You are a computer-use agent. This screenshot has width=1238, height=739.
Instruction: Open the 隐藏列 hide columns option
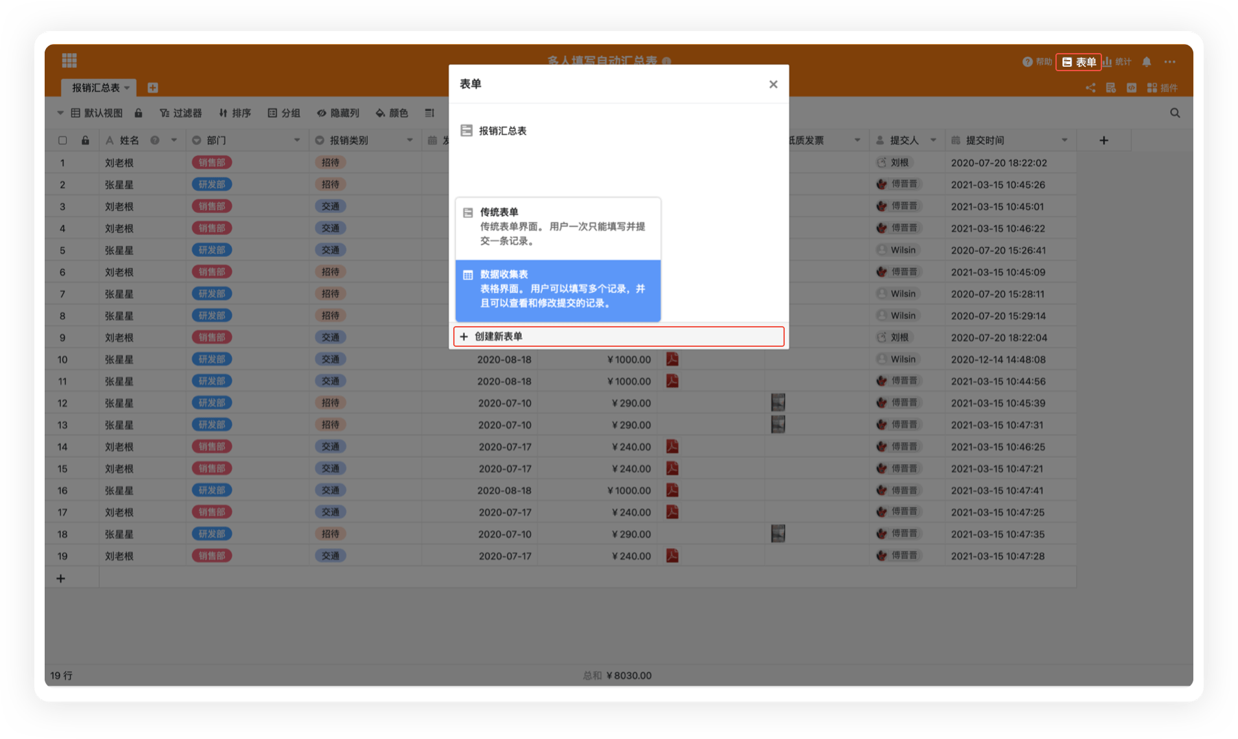point(338,113)
